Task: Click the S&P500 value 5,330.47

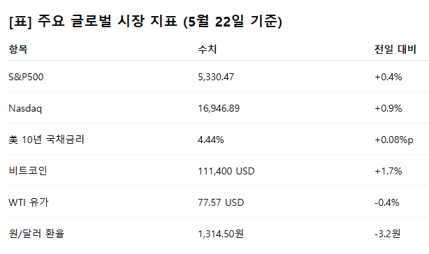Action: 216,77
